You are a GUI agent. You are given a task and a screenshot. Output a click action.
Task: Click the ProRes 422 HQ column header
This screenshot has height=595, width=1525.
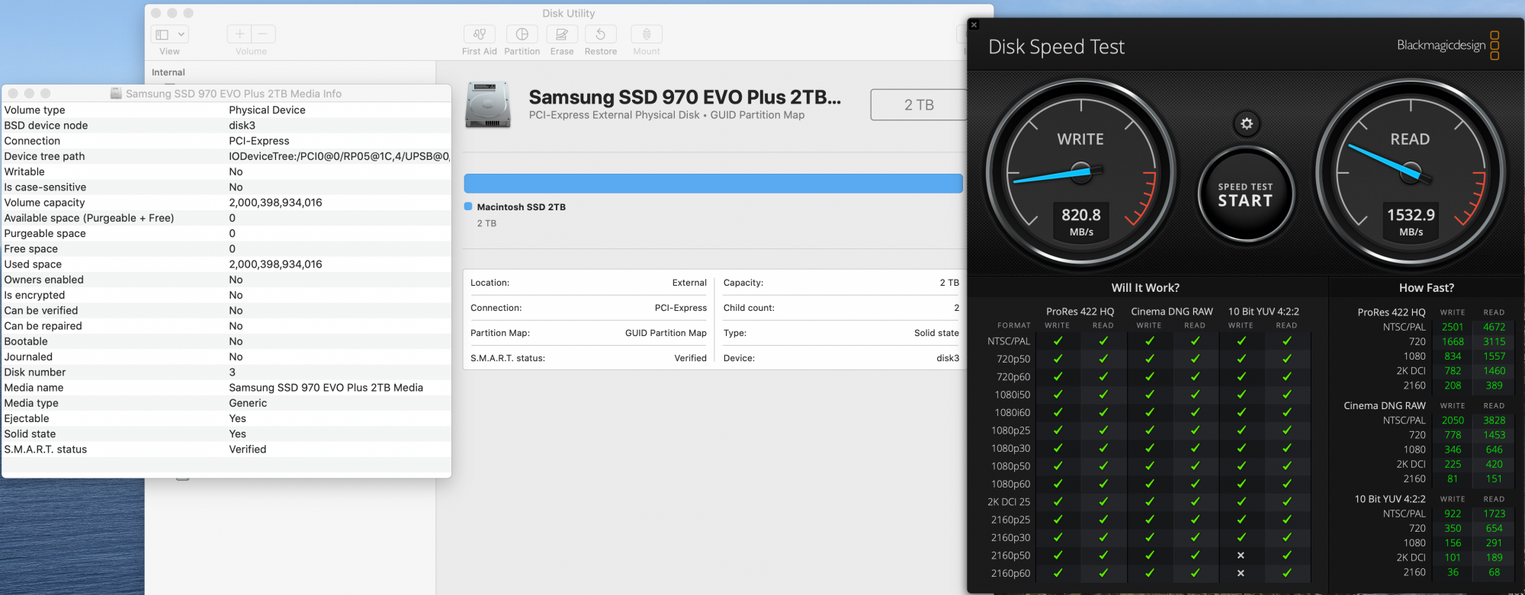(1080, 312)
